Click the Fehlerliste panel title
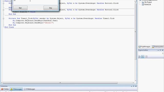The image size is (164, 92). (4, 86)
